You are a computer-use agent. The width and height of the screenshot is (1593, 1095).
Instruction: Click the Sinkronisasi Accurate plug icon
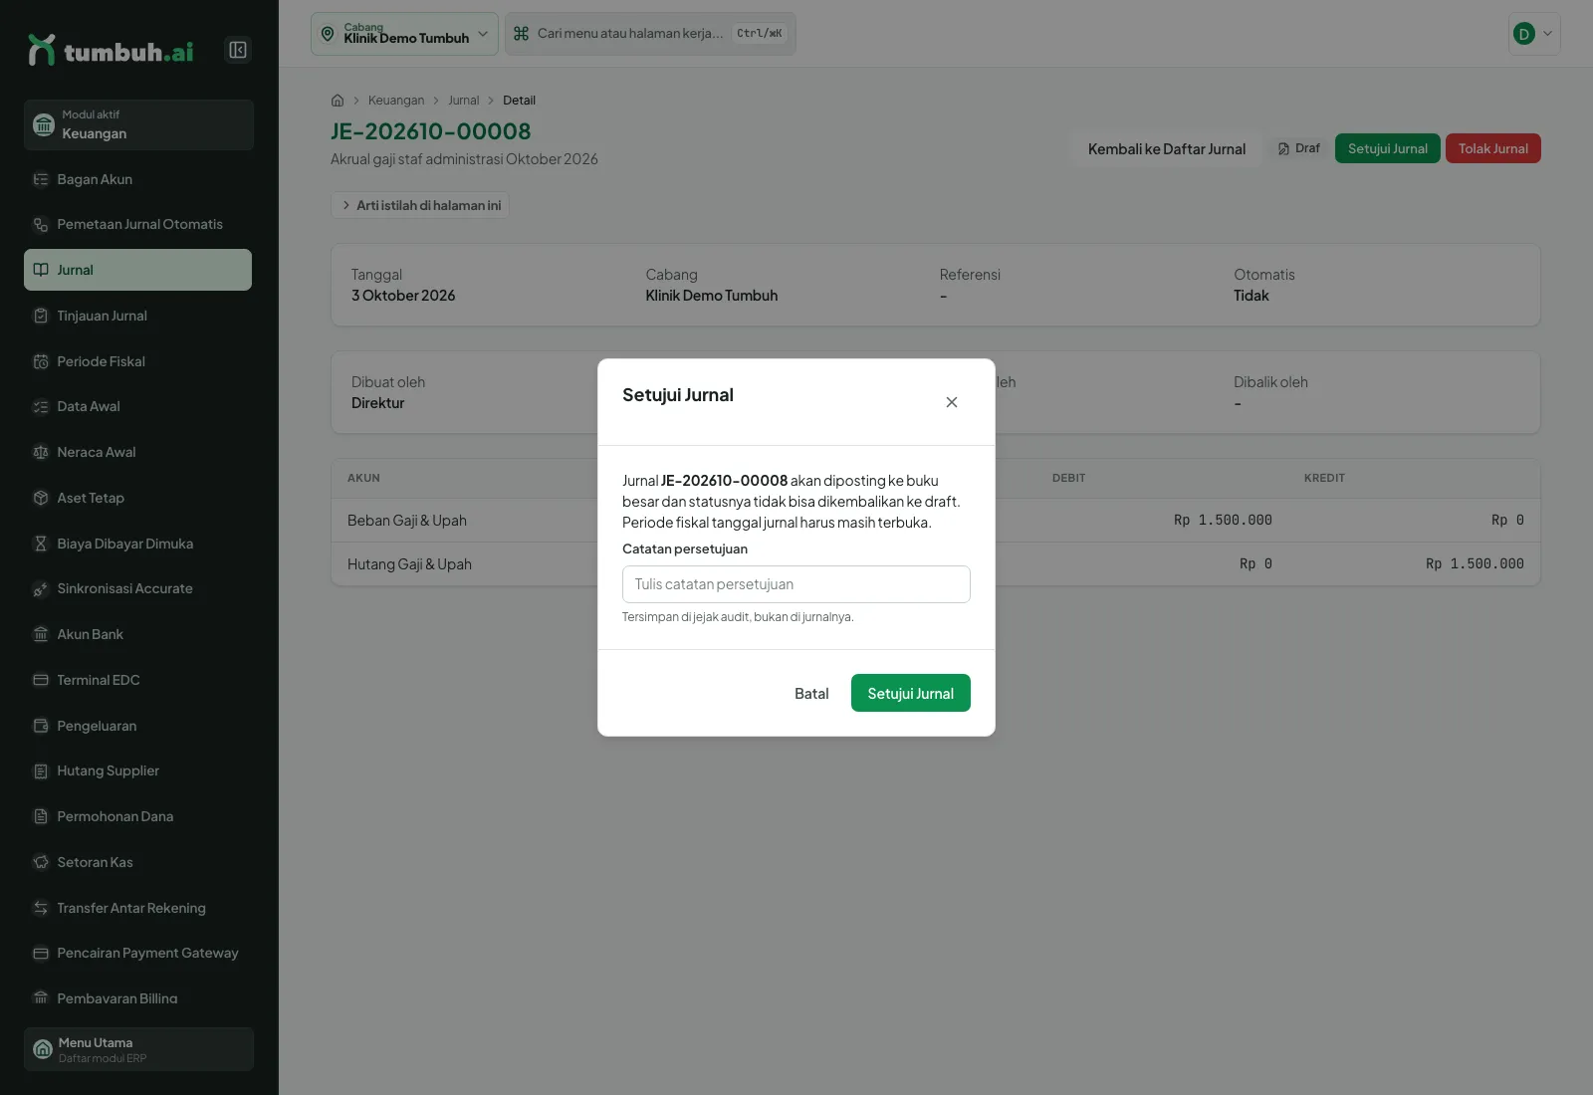click(41, 589)
